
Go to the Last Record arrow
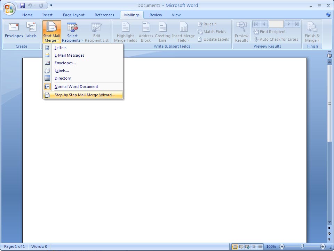296,24
